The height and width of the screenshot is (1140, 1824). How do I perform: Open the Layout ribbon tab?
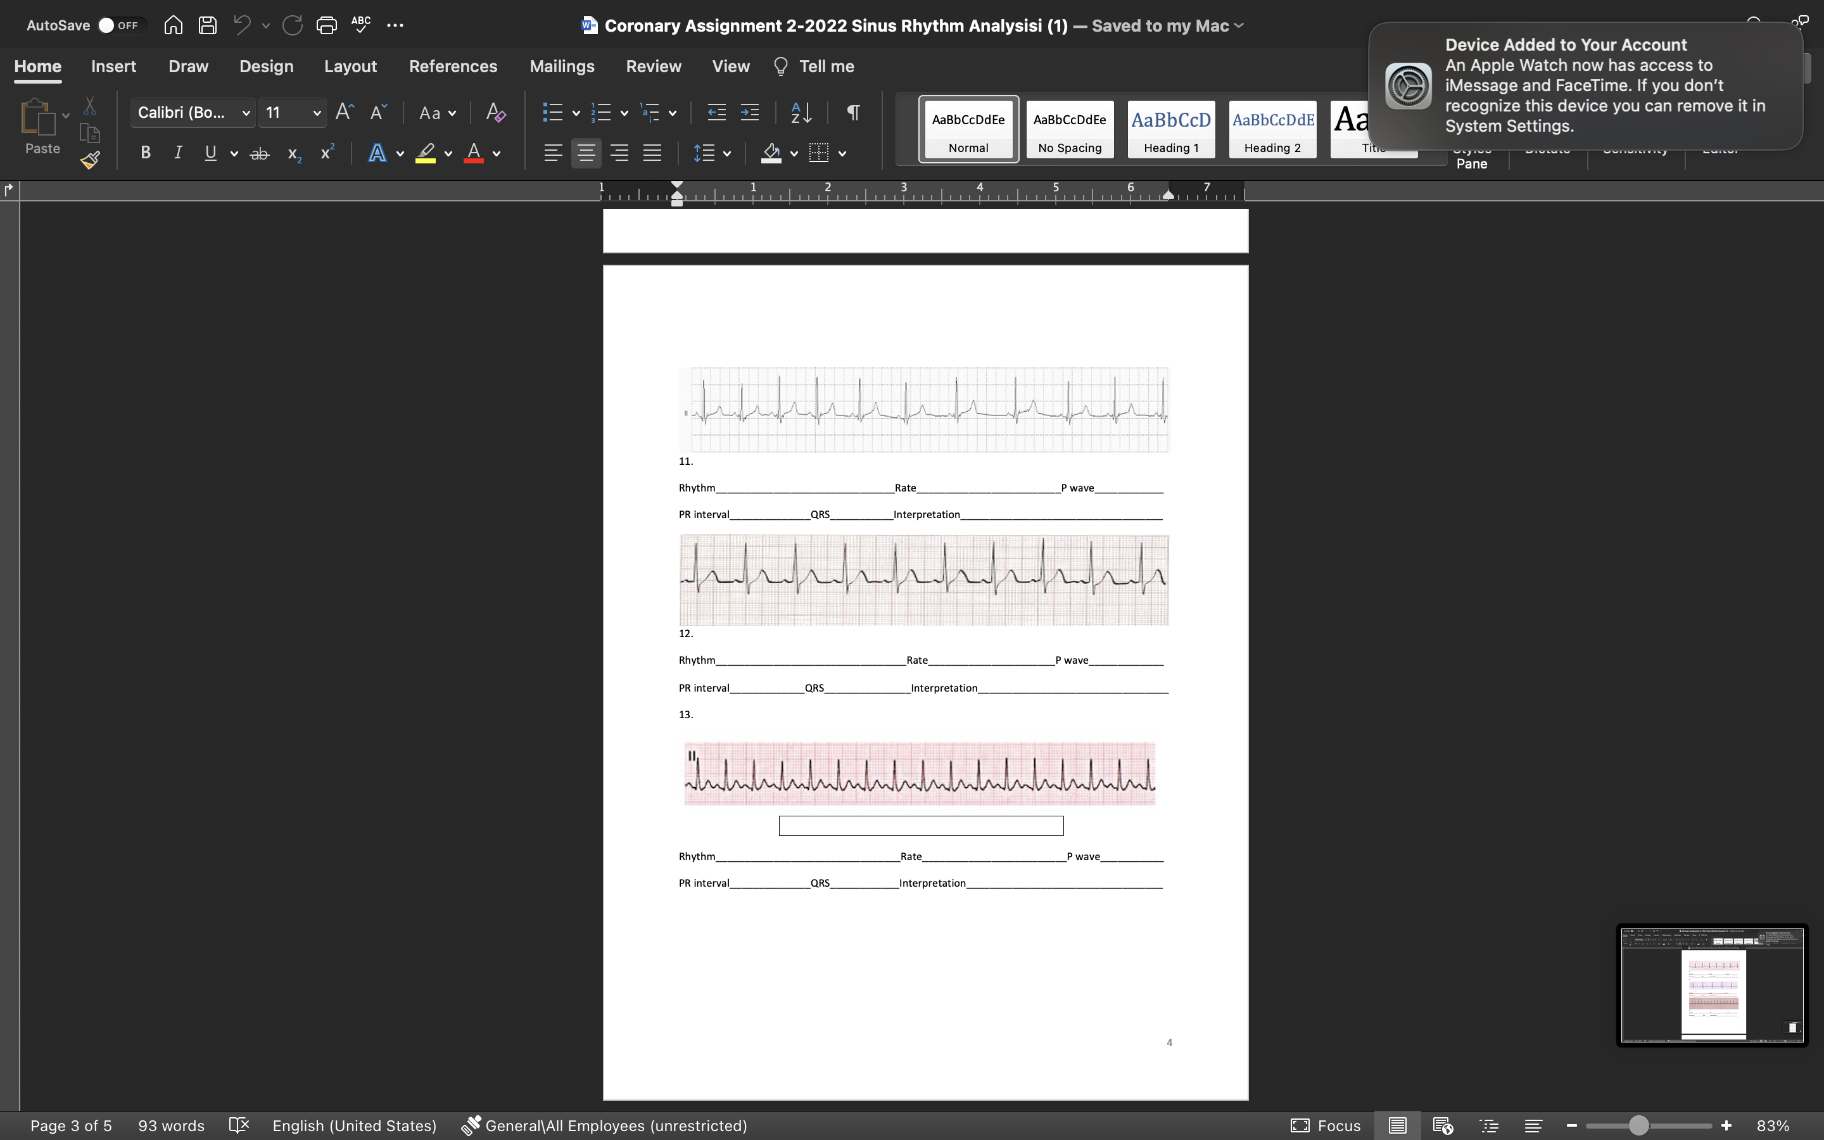point(350,66)
